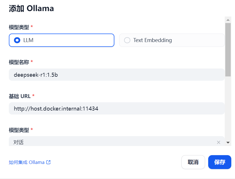Choose Text Embedding as the model type
Image resolution: width=235 pixels, height=179 pixels.
coord(171,40)
